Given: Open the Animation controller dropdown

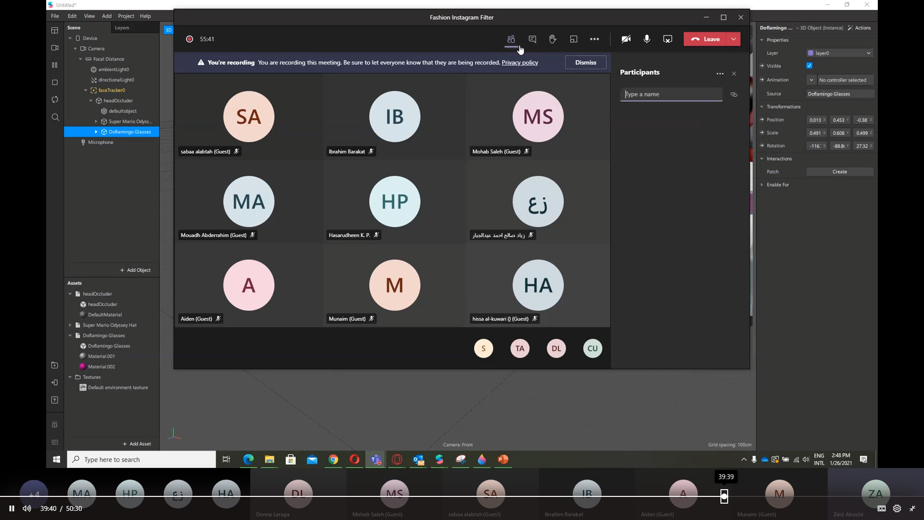Looking at the screenshot, I should (x=811, y=80).
